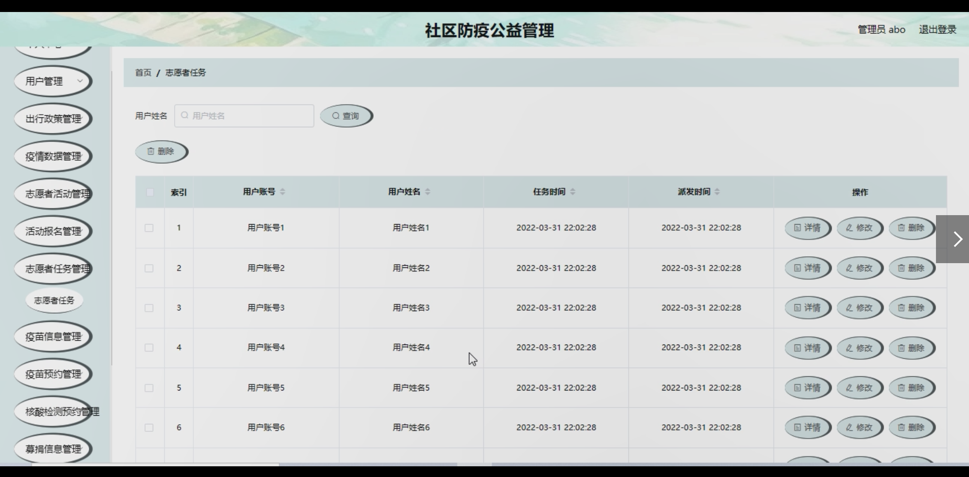
Task: Delete (删除) the row 3 record
Action: (x=911, y=308)
